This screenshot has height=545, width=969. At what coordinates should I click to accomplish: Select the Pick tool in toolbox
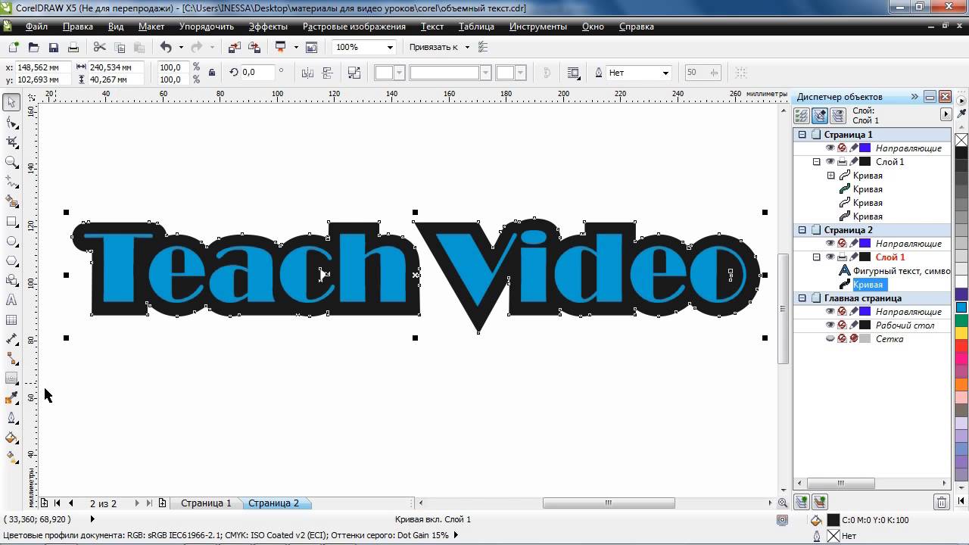point(11,102)
